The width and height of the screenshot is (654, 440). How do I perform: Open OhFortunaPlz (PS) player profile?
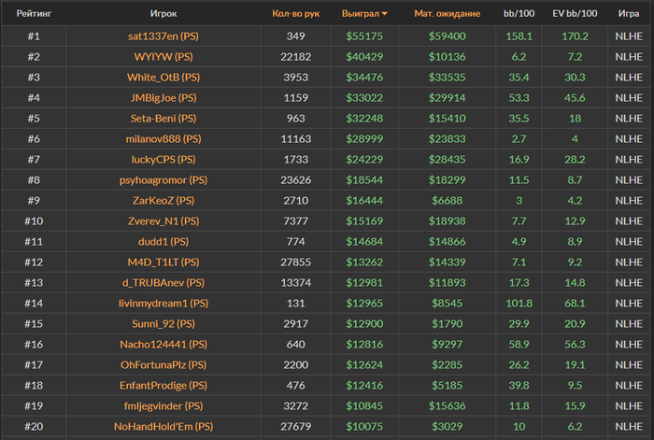click(163, 365)
